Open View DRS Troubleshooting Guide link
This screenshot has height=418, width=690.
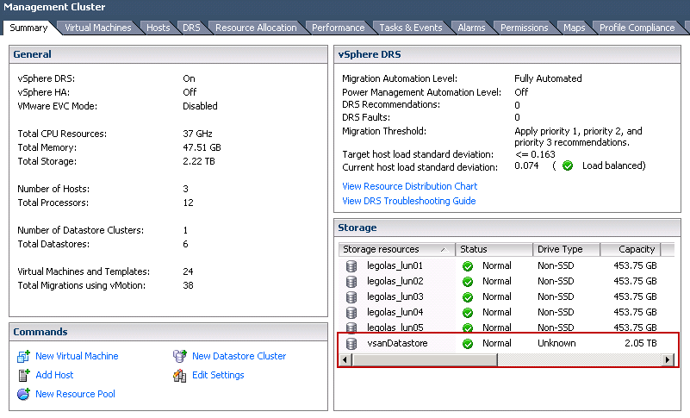pos(408,201)
